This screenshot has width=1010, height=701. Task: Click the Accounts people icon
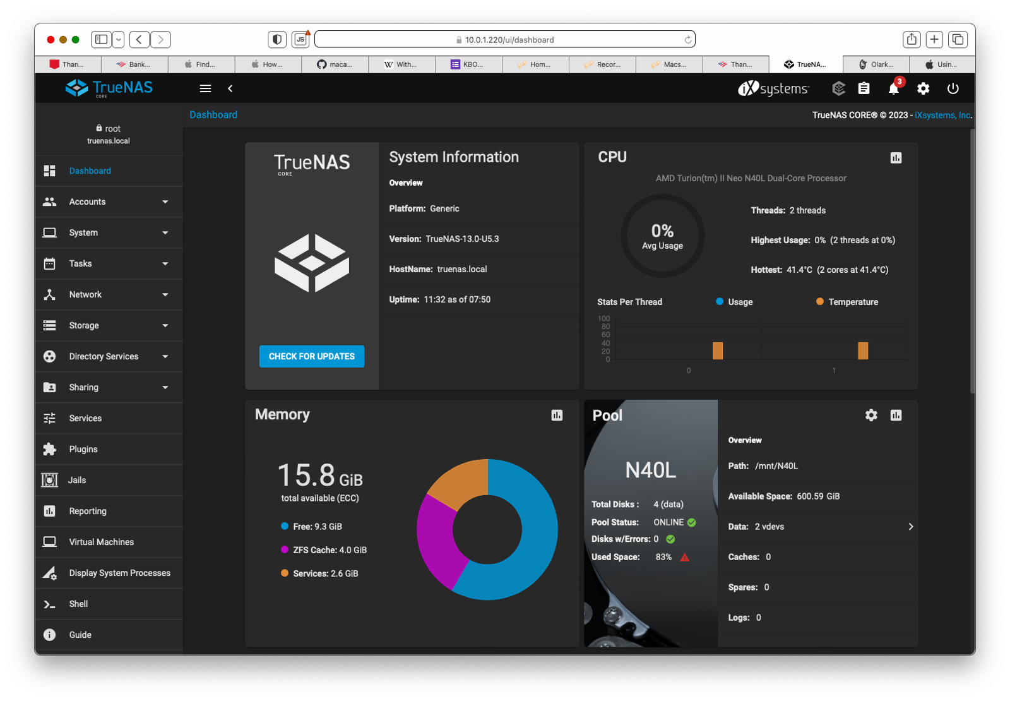point(49,201)
